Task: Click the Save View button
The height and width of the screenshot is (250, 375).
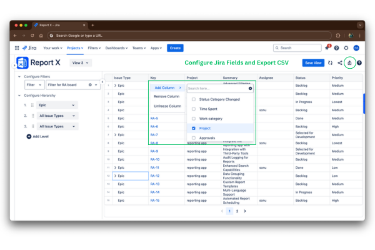Action: [313, 63]
